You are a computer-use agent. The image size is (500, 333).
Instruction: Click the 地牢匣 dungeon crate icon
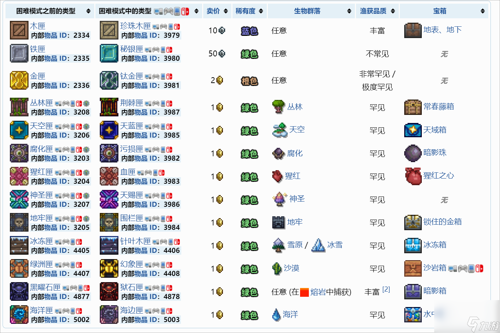tap(19, 222)
